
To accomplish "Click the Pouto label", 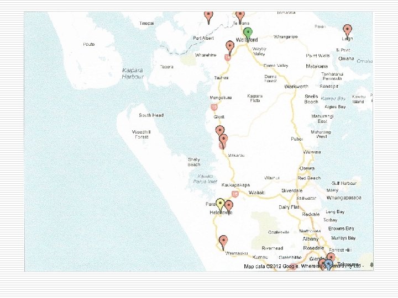I will pyautogui.click(x=89, y=44).
